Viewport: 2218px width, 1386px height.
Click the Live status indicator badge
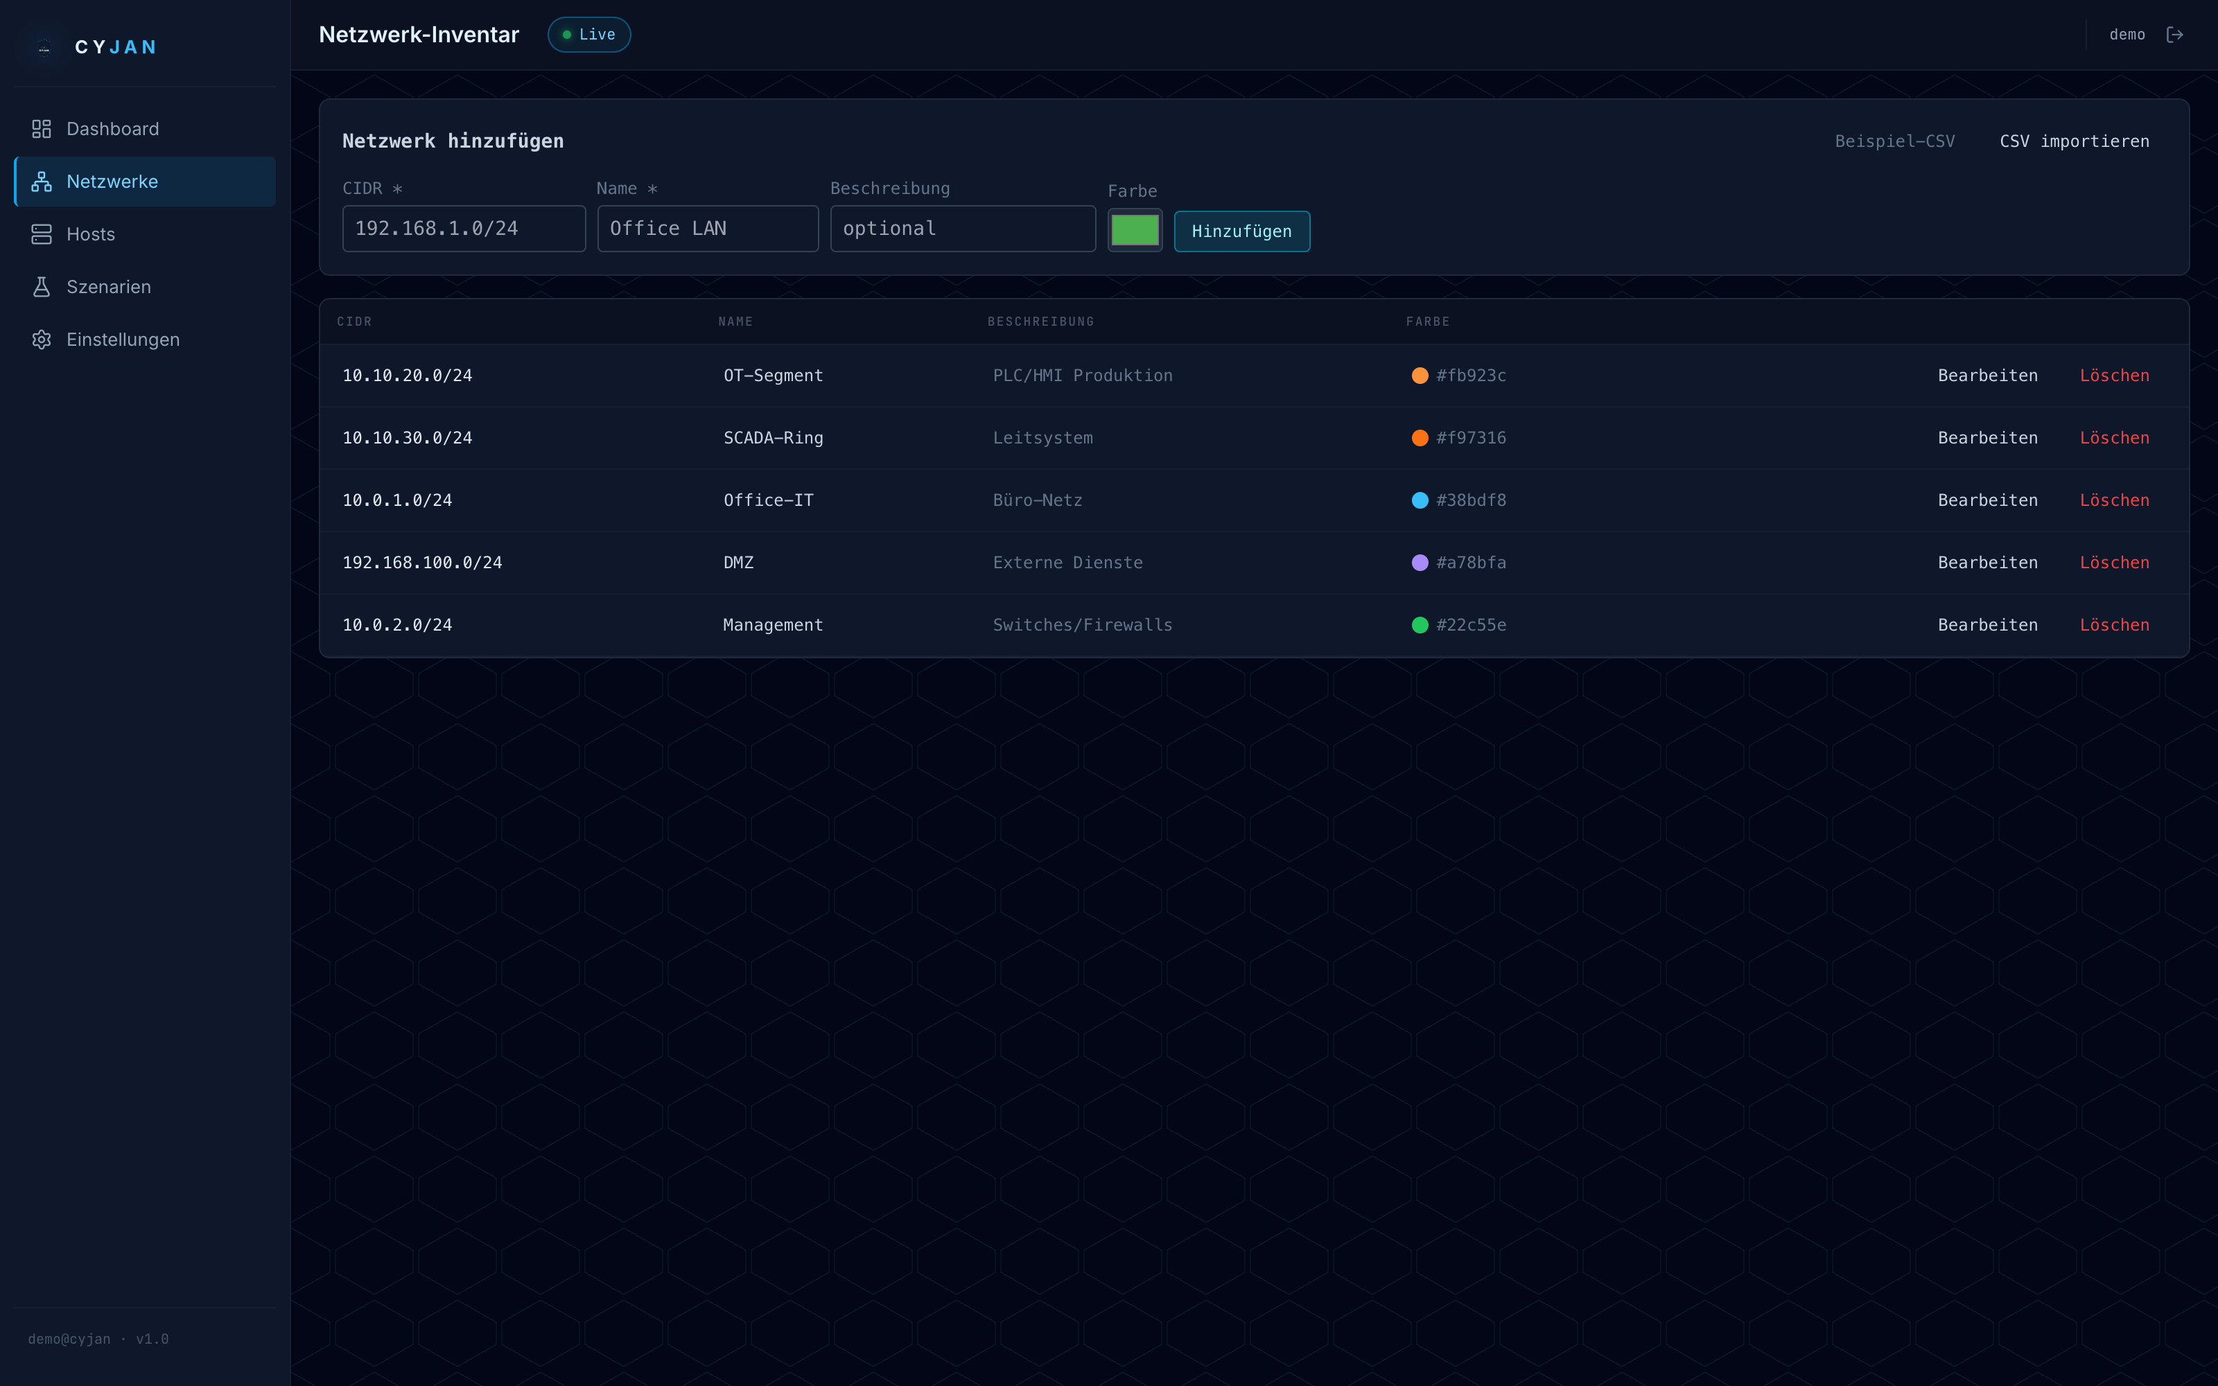click(x=588, y=34)
